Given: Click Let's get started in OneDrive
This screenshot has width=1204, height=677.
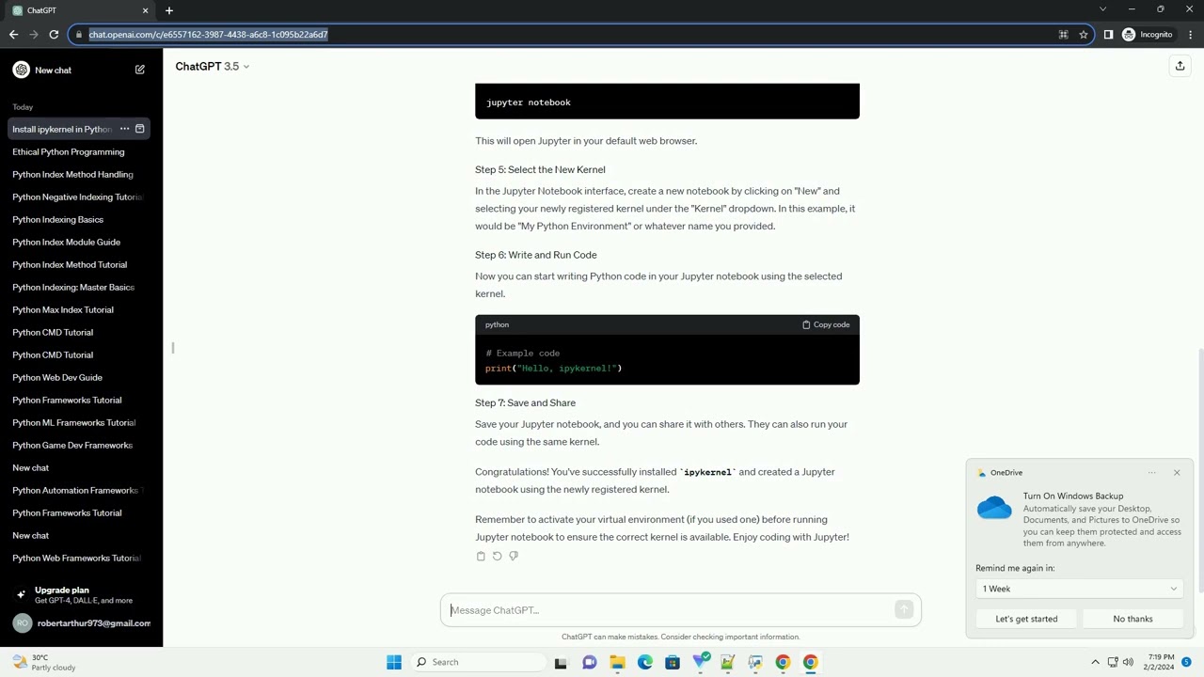Looking at the screenshot, I should click(1026, 619).
